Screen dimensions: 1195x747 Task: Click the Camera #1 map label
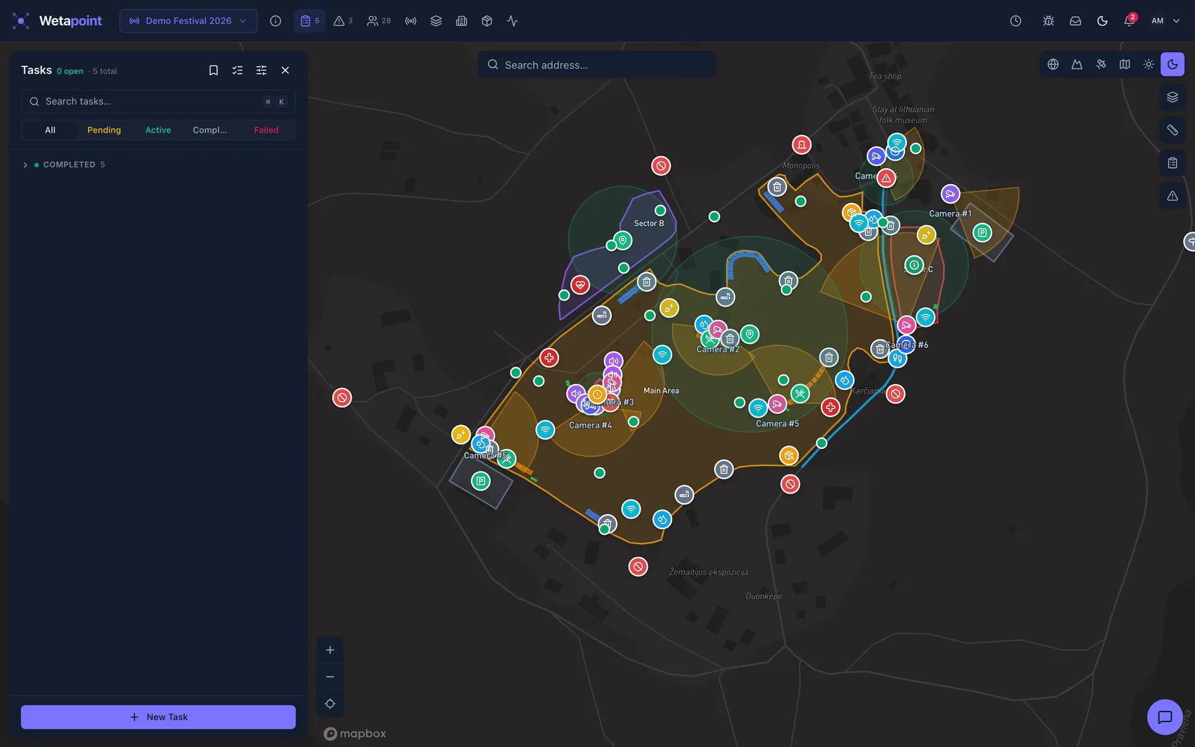point(950,214)
